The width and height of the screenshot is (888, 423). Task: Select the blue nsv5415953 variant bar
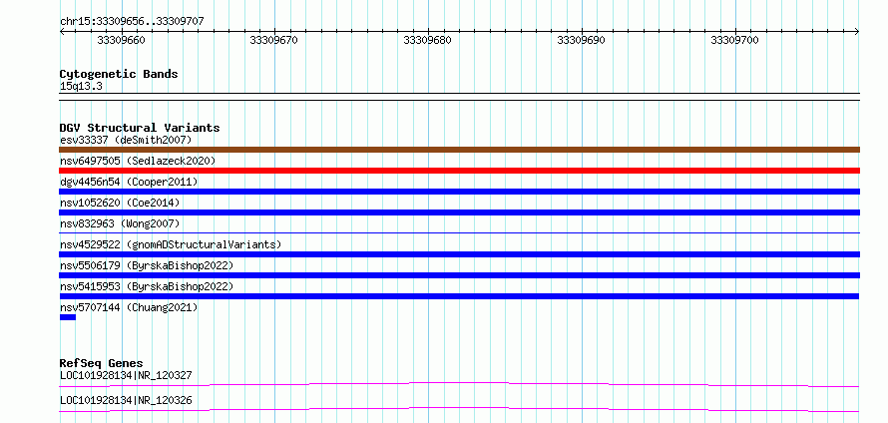click(x=459, y=296)
